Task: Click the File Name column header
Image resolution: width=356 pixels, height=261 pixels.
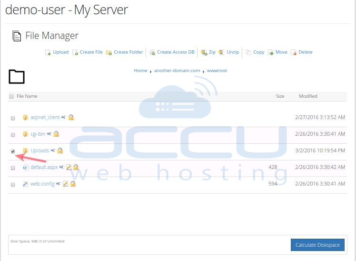Action: pyautogui.click(x=27, y=96)
